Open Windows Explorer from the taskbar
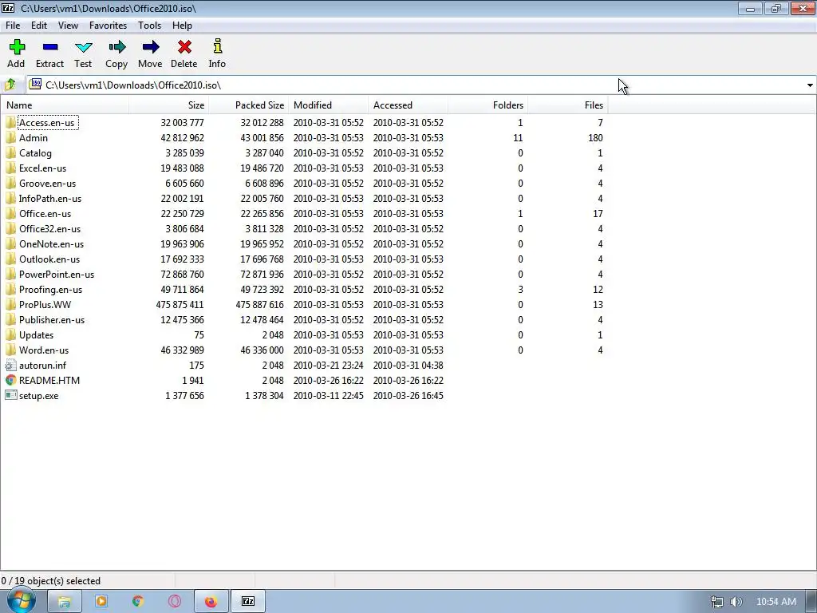This screenshot has height=613, width=817. [64, 602]
